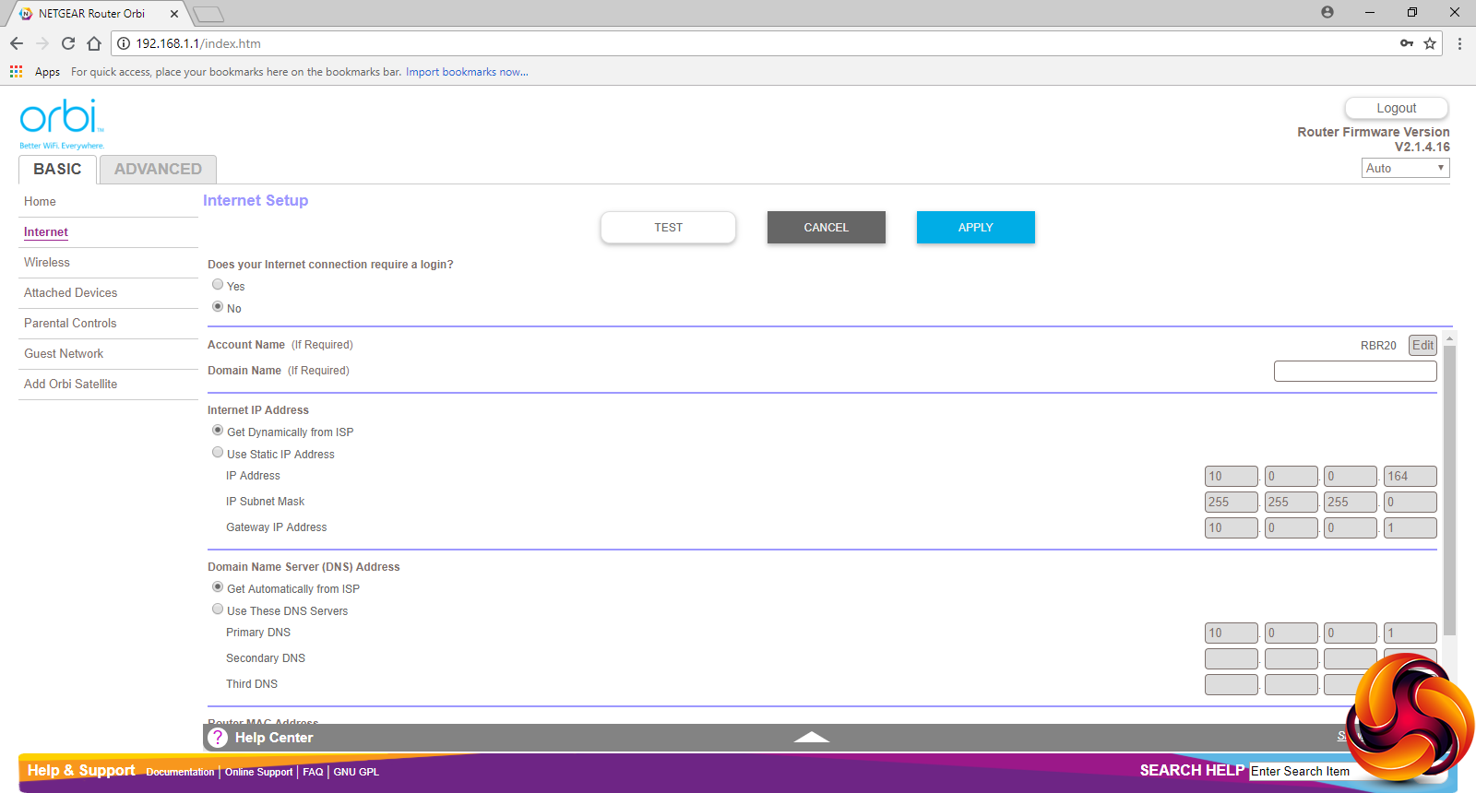Open saved passwords key icon
The height and width of the screenshot is (793, 1476).
click(x=1407, y=43)
